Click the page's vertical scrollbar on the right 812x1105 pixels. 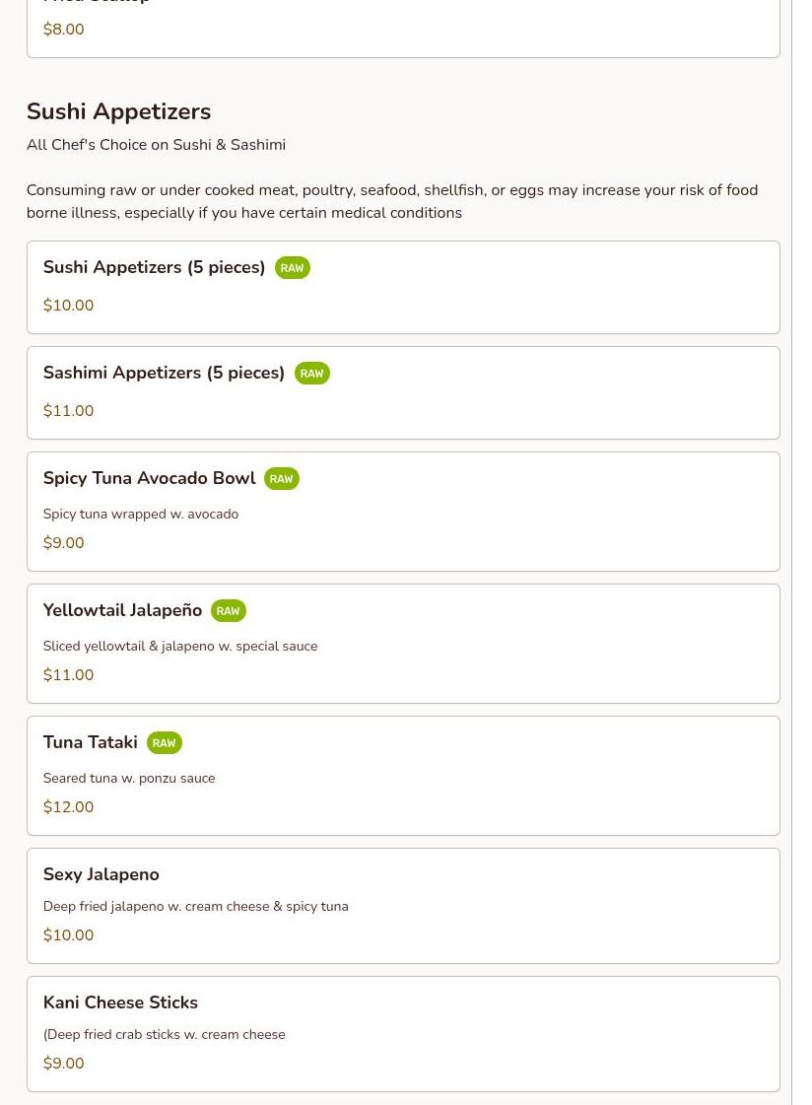click(801, 552)
